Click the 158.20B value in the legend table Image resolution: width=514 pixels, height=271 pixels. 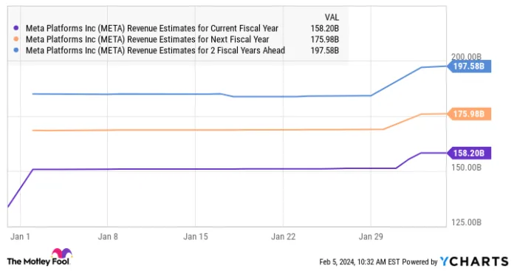(324, 28)
